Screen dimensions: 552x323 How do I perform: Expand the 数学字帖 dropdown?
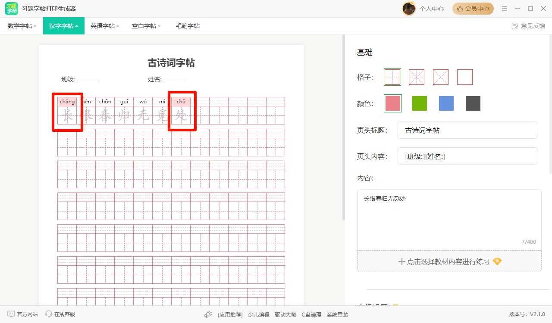(x=22, y=26)
